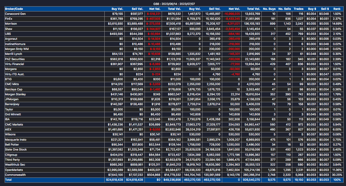Click total volume 926,540,270 in Total row
346x186 pixels.
pyautogui.click(x=251, y=180)
